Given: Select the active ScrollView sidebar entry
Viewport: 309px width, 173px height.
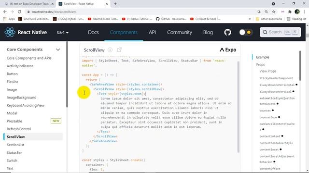Looking at the screenshot, I should pos(33,136).
